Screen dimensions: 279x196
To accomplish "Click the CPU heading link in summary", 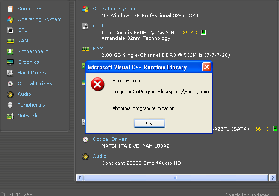I will point(98,26).
